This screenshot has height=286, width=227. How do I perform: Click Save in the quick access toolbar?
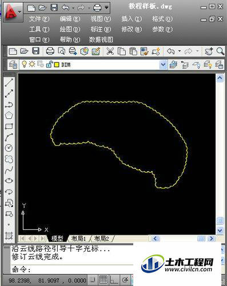click(54, 8)
